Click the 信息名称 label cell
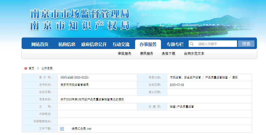Image resolution: width=266 pixels, height=135 pixels. (40, 99)
